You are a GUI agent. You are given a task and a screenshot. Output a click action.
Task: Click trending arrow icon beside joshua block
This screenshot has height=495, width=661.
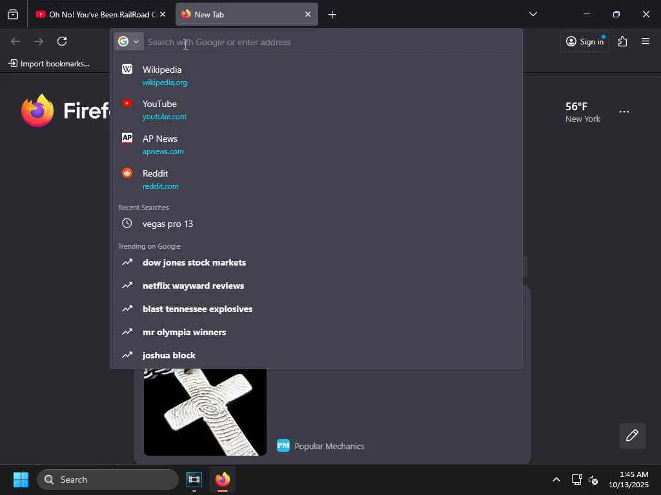(x=127, y=355)
